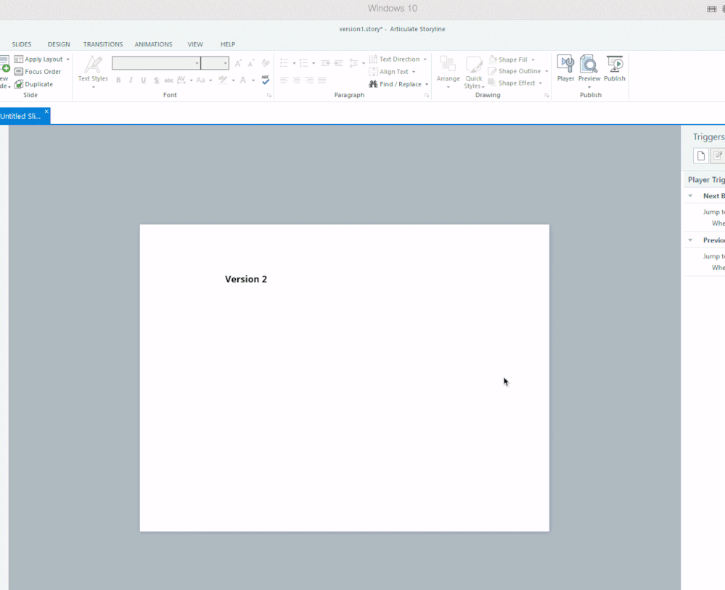The width and height of the screenshot is (725, 590).
Task: Select the Version 2 text on slide
Action: pyautogui.click(x=246, y=279)
